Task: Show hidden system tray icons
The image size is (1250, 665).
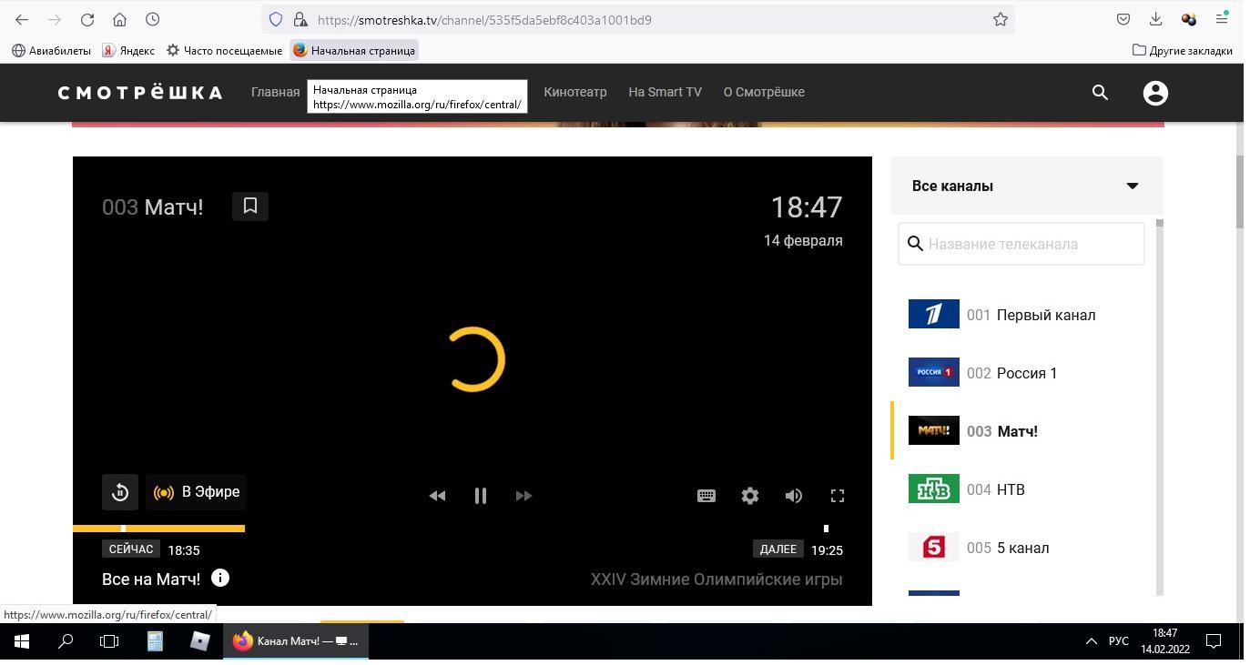Action: point(1091,641)
